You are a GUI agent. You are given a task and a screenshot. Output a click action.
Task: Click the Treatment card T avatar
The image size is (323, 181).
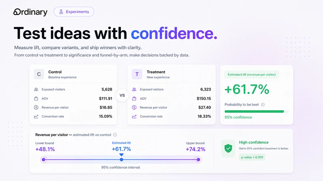[x=137, y=74]
